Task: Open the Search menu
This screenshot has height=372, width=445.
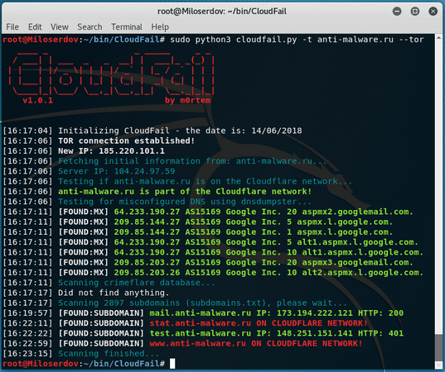Action: [x=89, y=27]
